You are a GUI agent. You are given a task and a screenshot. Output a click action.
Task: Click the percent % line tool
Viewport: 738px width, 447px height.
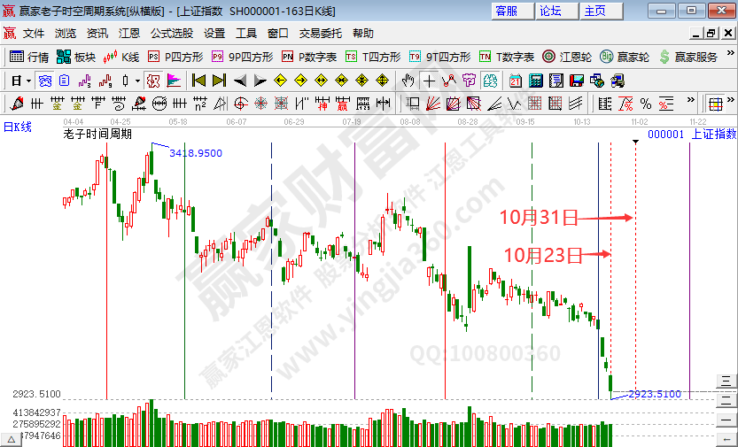[x=645, y=104]
